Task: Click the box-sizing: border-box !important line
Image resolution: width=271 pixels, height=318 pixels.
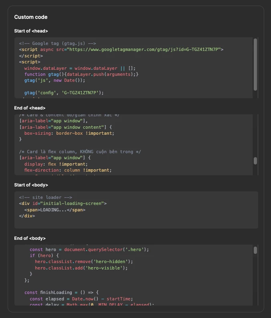Action: coord(69,133)
